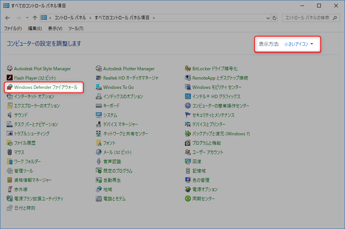Open the ワーク フォルダー link
This screenshot has width=345, height=229.
point(27,162)
